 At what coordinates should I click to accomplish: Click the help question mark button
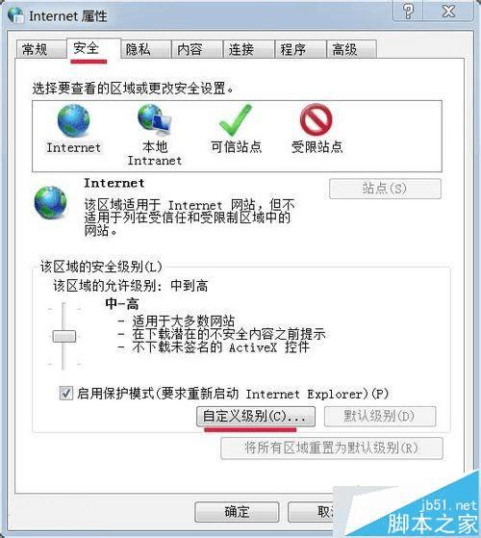[x=408, y=12]
